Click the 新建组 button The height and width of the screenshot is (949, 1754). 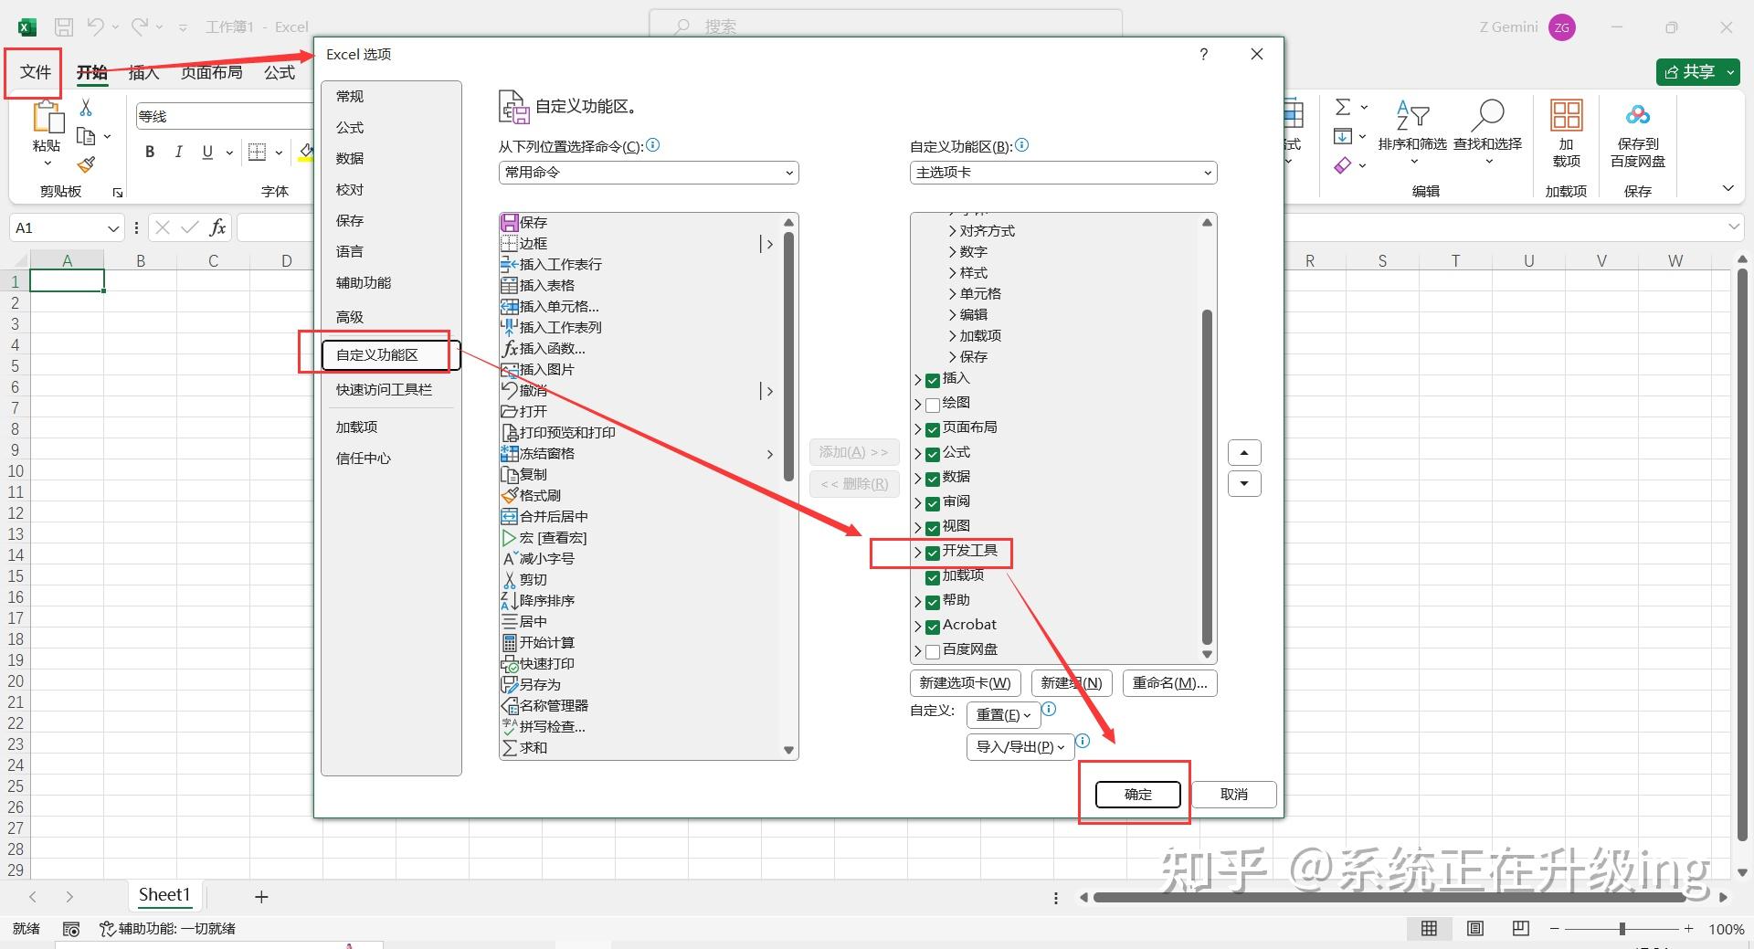pos(1072,683)
